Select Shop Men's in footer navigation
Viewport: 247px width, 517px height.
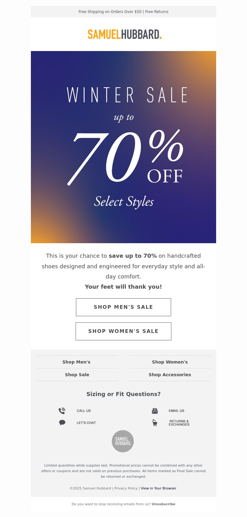pos(77,362)
